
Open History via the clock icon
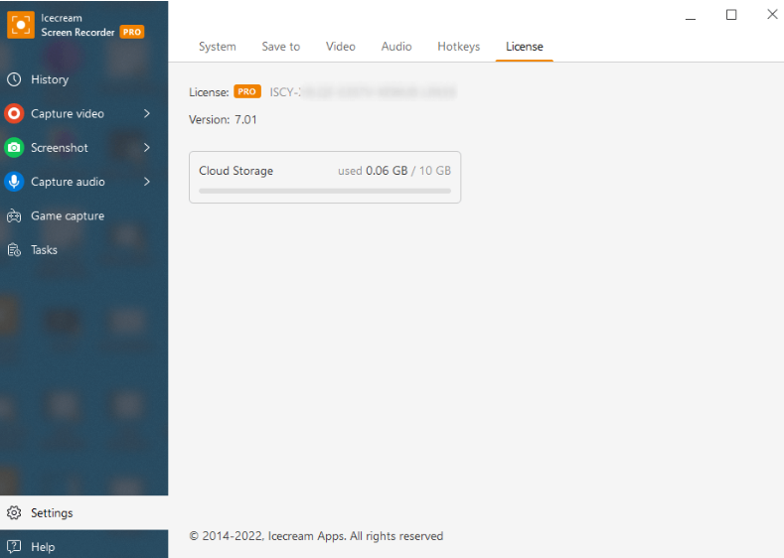tap(14, 79)
